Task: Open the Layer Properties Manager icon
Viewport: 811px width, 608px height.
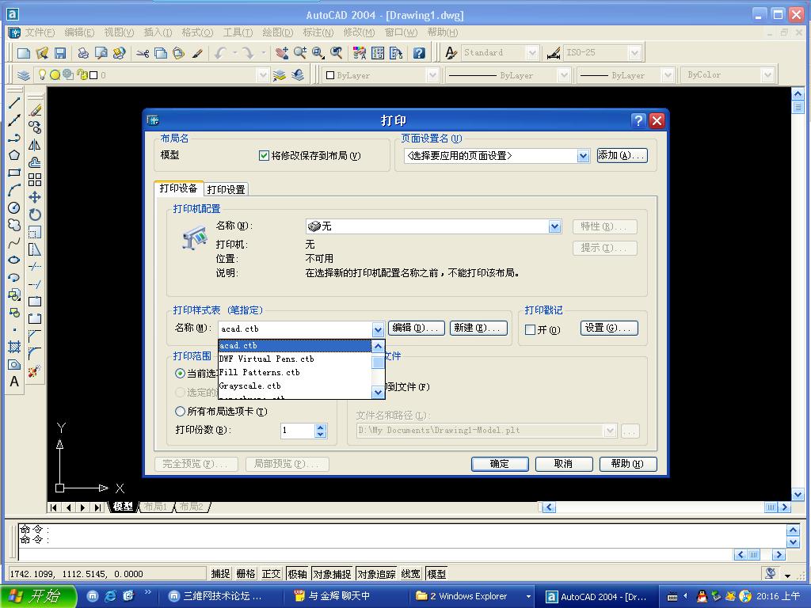Action: [x=23, y=75]
